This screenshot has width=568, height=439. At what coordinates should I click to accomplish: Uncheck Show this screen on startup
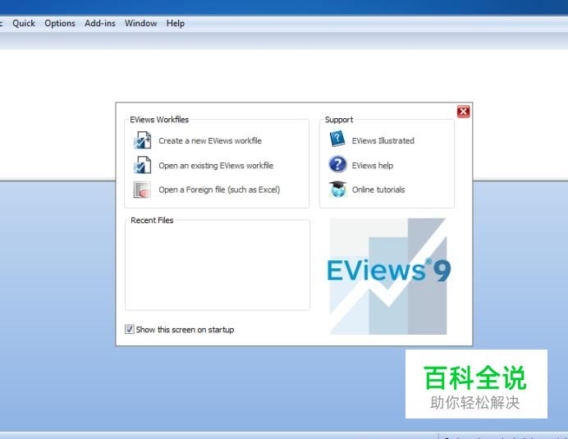click(130, 329)
